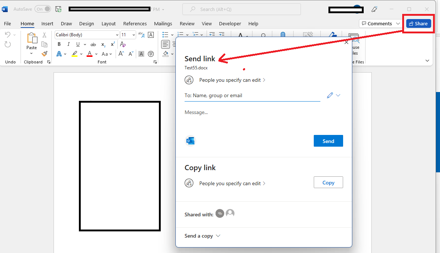Clear all formatting with eraser icon
440x253 pixels.
123,44
